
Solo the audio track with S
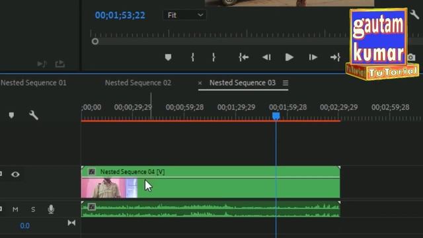(33, 210)
